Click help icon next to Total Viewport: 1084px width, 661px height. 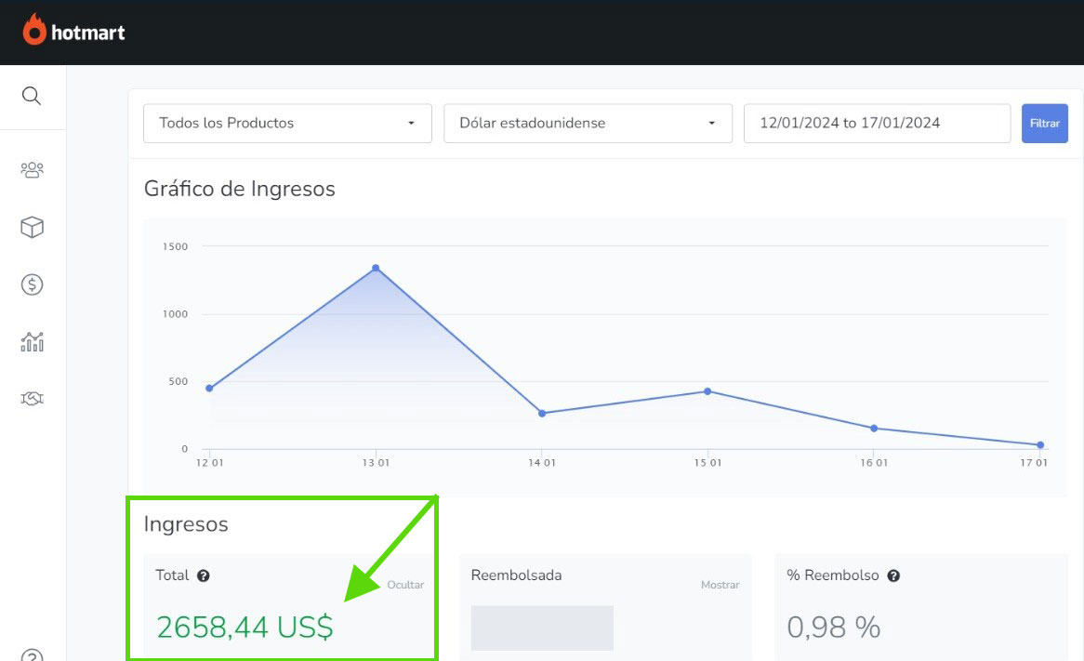click(x=204, y=575)
